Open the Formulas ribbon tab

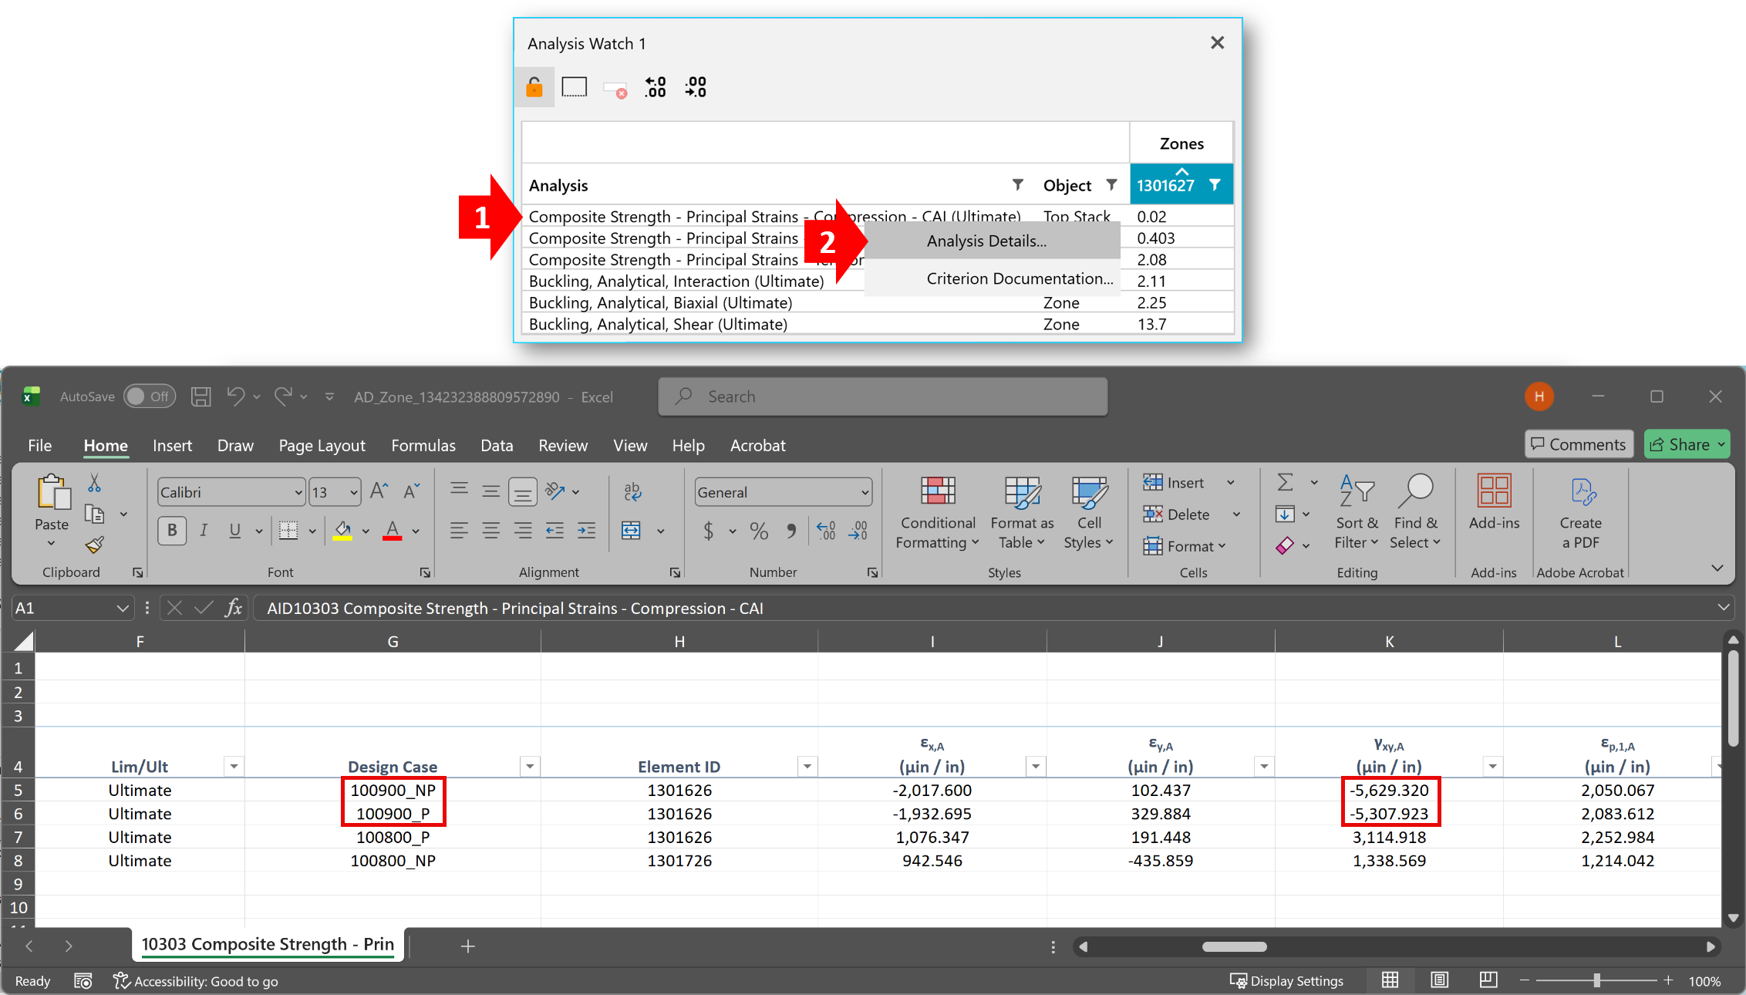(423, 445)
